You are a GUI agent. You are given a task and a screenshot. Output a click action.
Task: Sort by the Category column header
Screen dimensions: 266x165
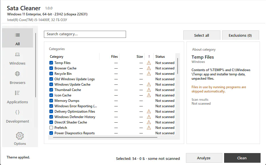pyautogui.click(x=74, y=57)
